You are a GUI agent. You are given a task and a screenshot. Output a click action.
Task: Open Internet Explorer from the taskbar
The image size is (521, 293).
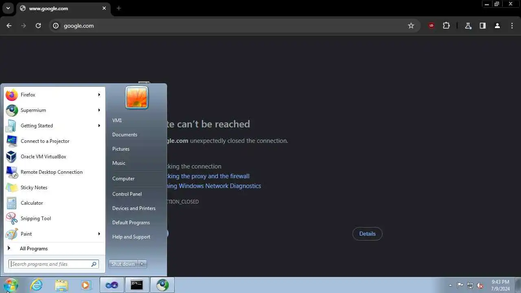pos(37,285)
